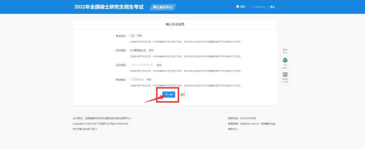Open the 学信机器人 robot assistant icon
This screenshot has height=149, width=365.
pos(285,63)
